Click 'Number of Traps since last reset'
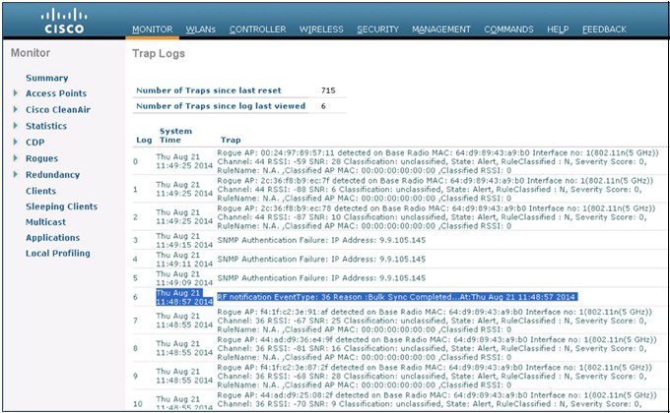 click(x=209, y=90)
